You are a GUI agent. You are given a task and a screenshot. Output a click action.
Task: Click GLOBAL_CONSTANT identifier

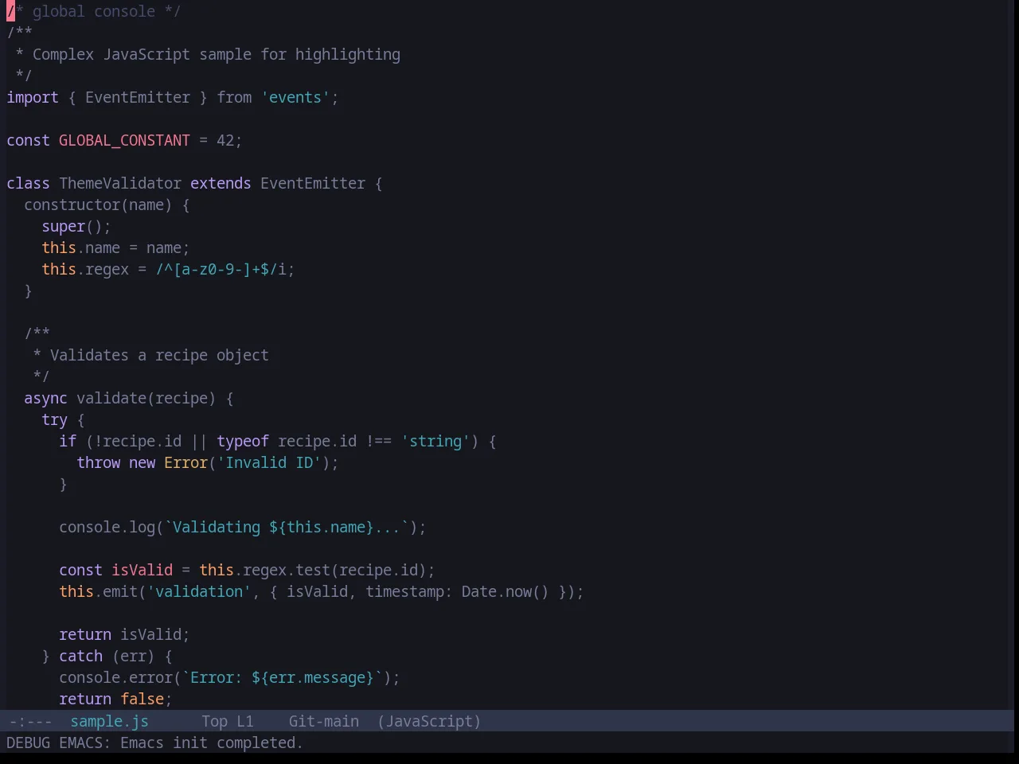[x=124, y=140]
